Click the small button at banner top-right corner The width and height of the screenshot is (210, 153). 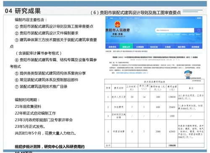[199, 18]
